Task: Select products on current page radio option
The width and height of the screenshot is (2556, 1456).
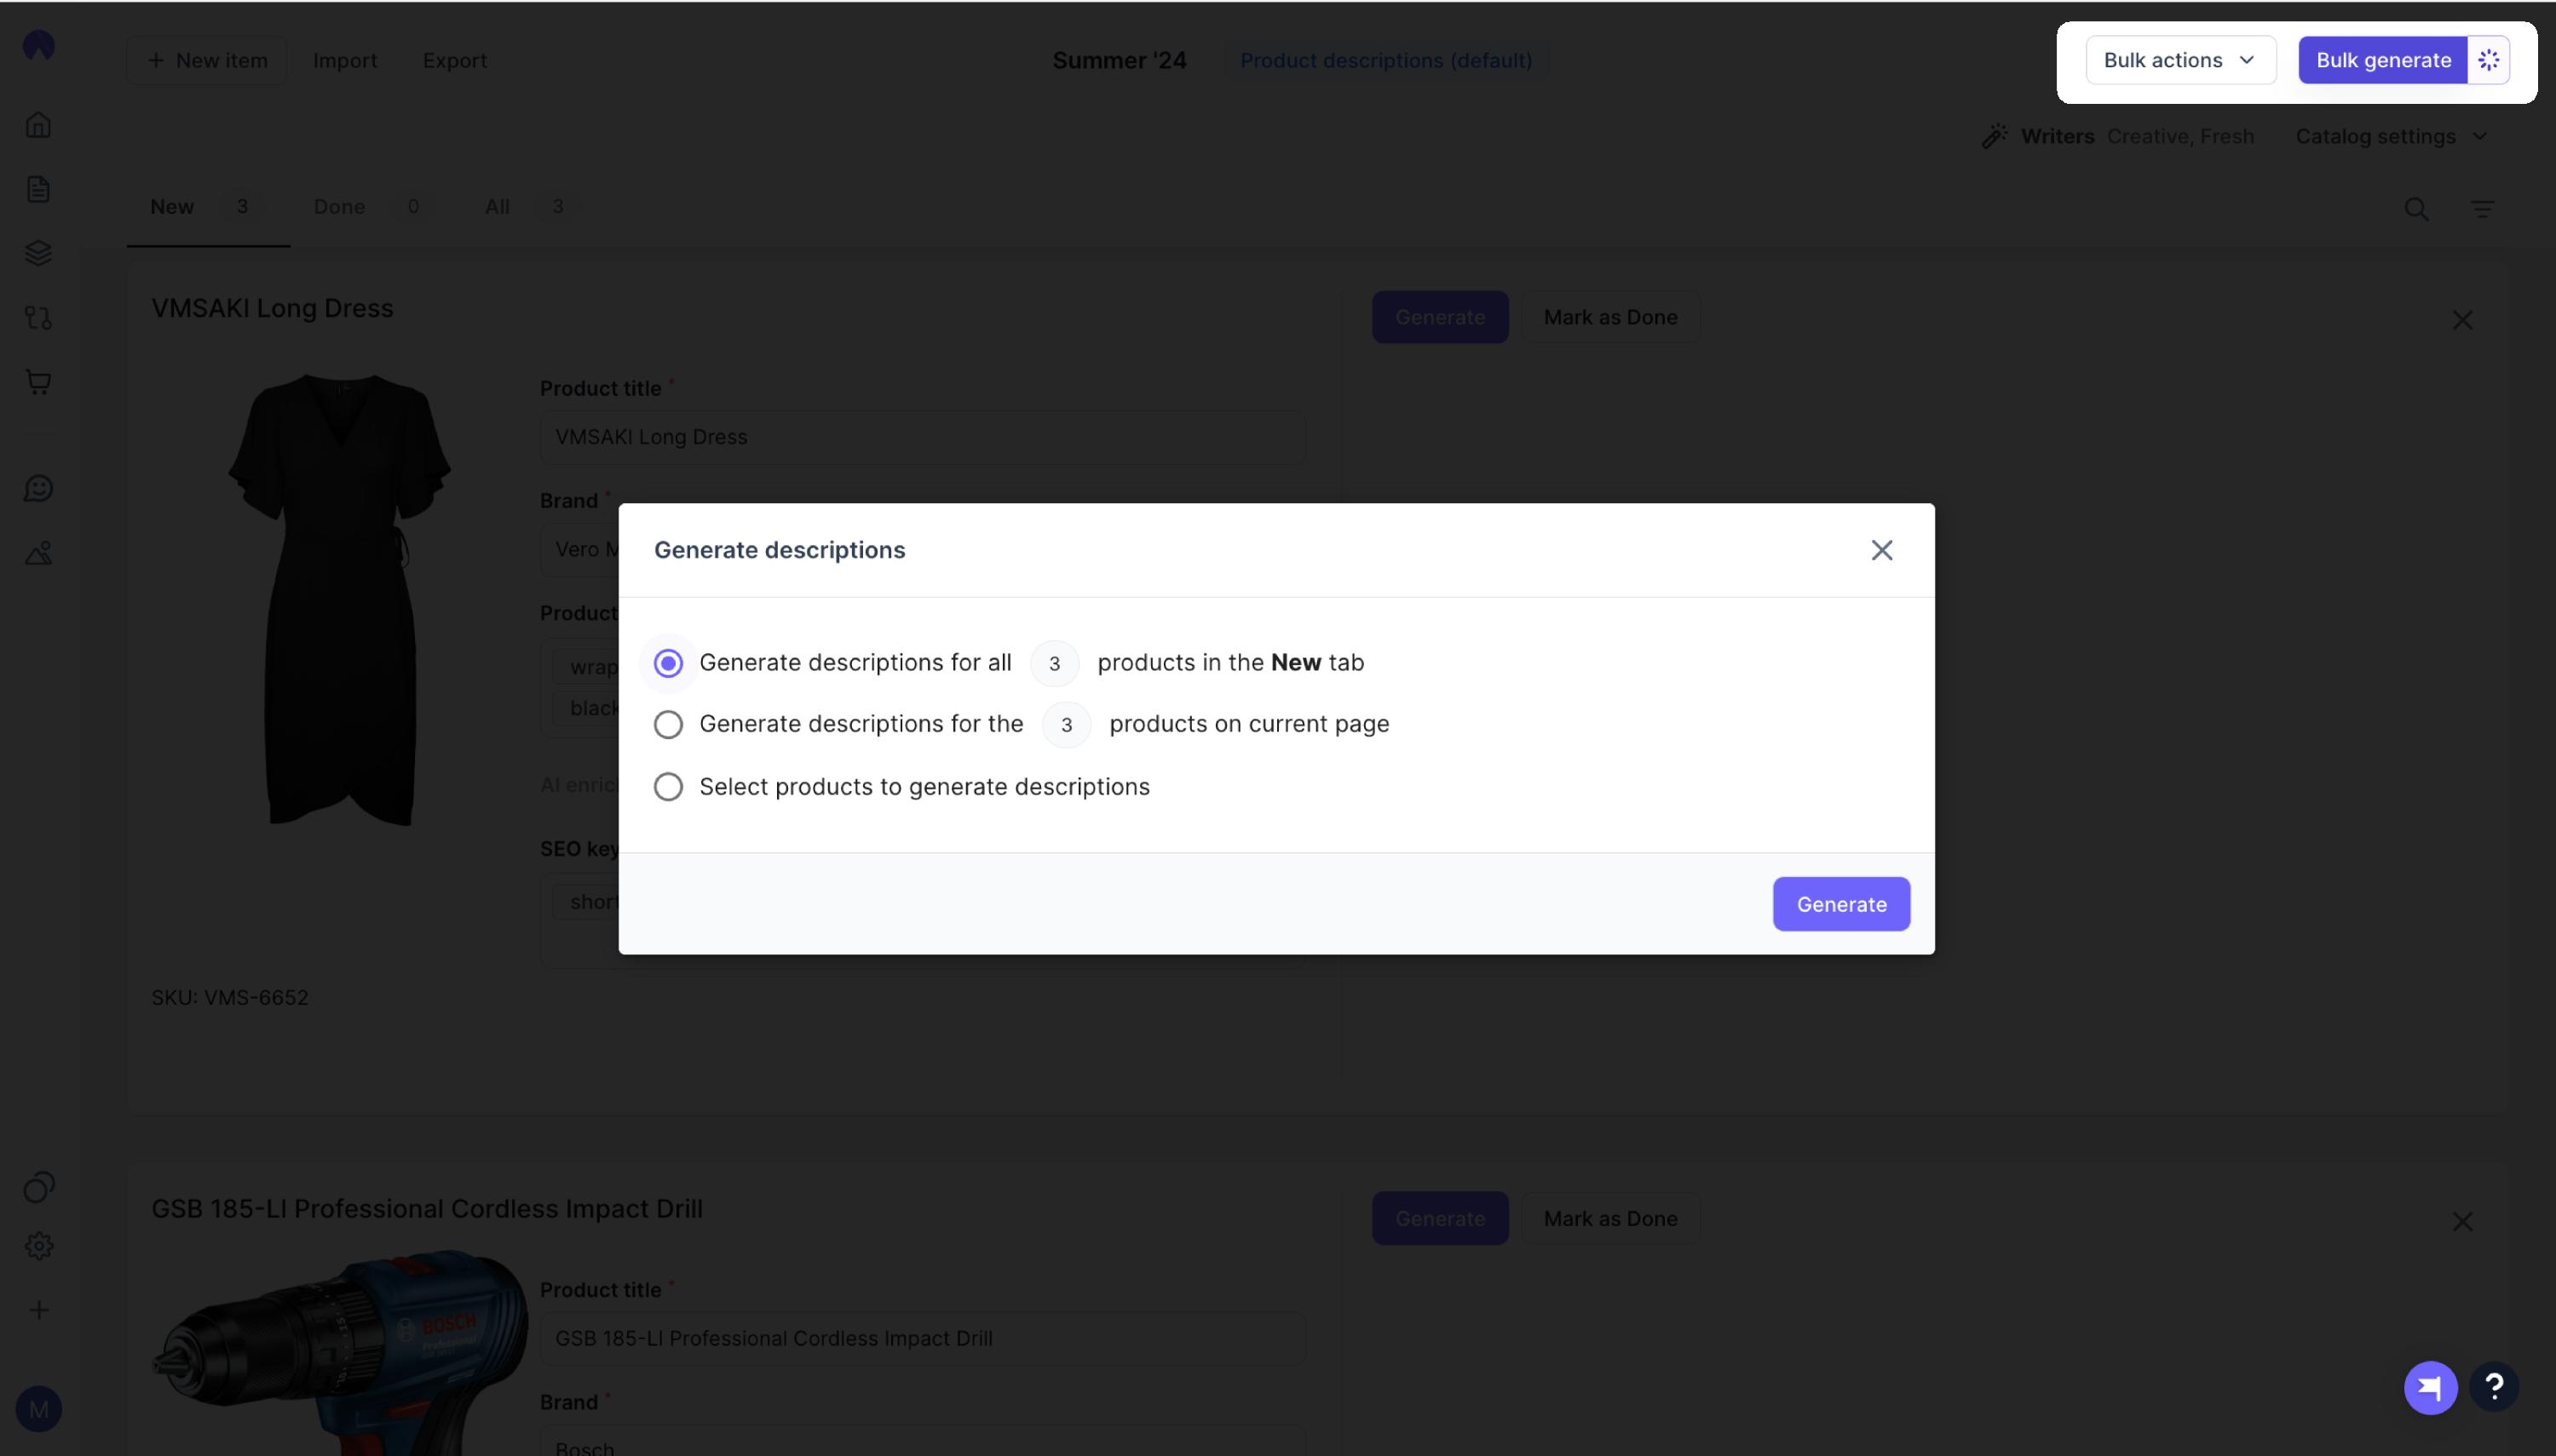Action: click(x=668, y=724)
